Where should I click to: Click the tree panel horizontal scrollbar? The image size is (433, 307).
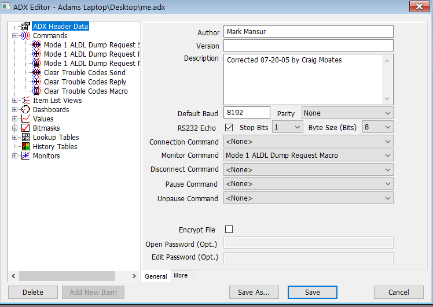pos(69,276)
